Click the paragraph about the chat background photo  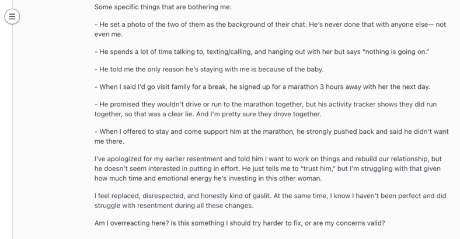pyautogui.click(x=270, y=29)
